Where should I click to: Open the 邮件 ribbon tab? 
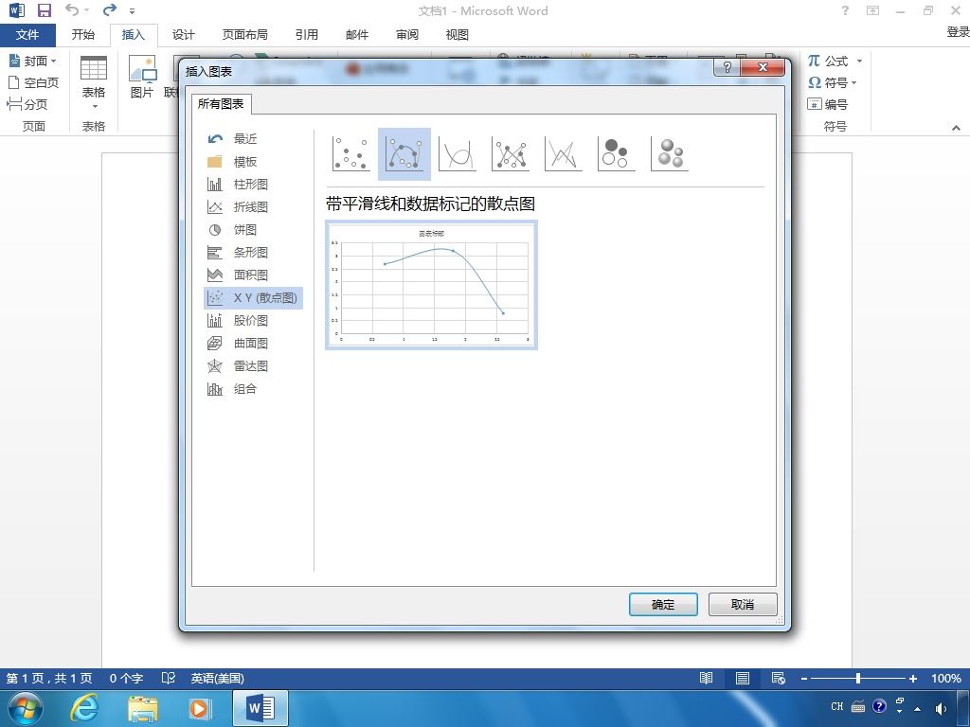coord(357,35)
